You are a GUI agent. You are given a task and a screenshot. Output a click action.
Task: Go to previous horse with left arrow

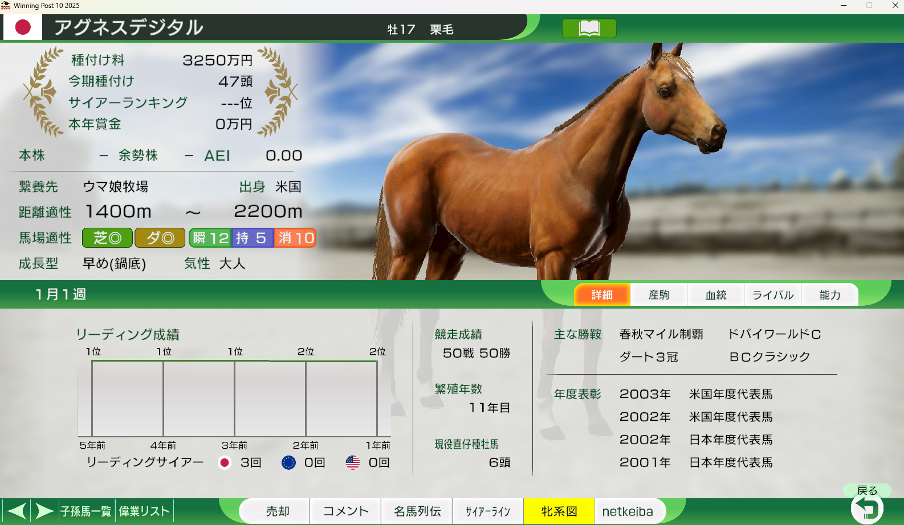[17, 511]
